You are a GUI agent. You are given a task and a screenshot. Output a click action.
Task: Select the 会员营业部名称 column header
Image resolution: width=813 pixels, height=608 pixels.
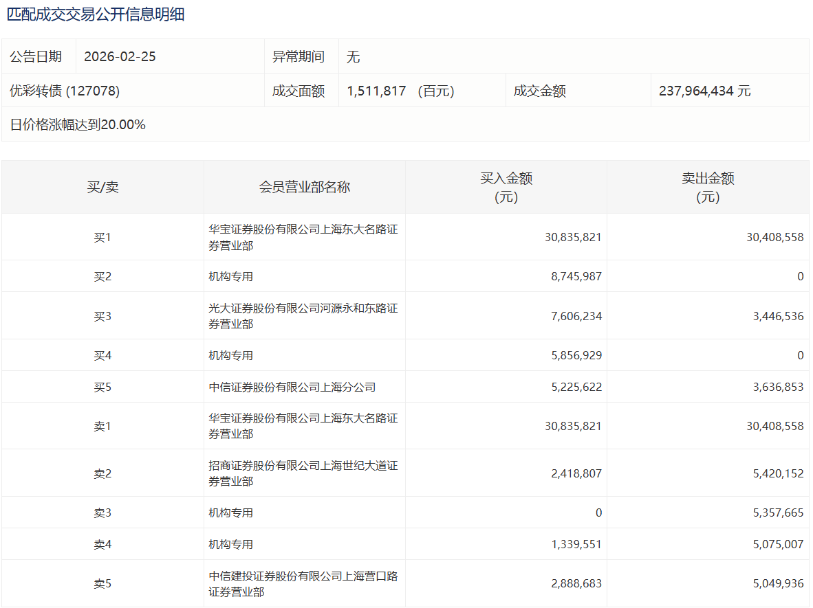click(304, 187)
